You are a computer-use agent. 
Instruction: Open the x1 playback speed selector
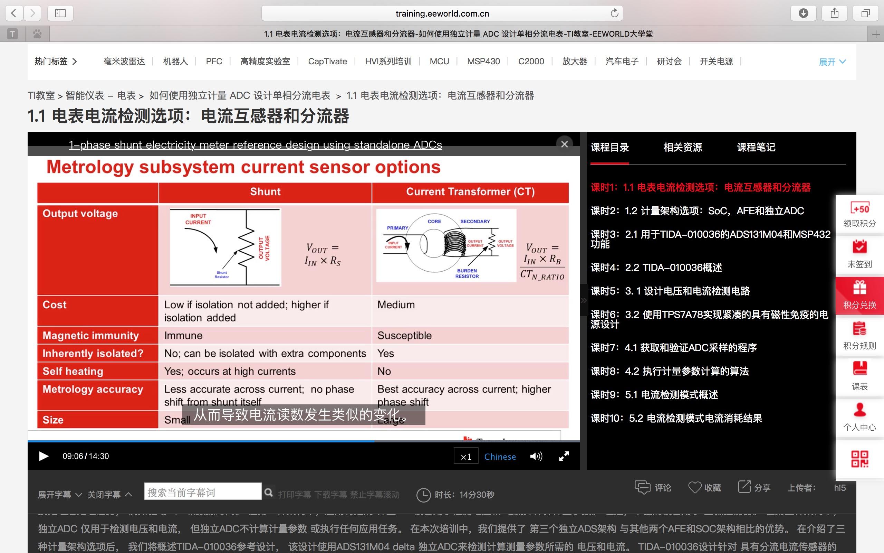(x=466, y=457)
